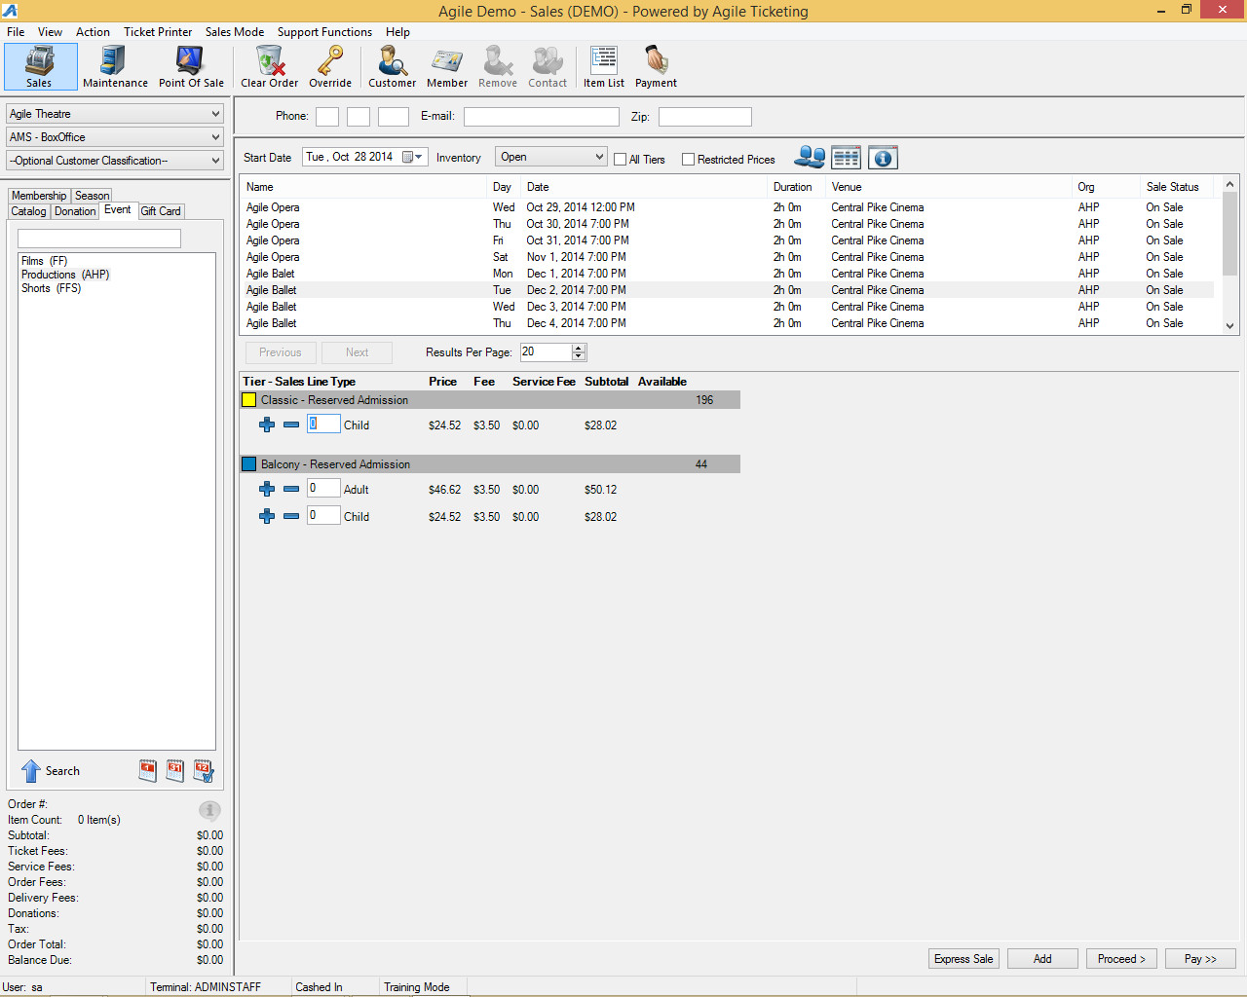This screenshot has width=1247, height=997.
Task: Decrease Results Per Page with down arrow
Action: [579, 356]
